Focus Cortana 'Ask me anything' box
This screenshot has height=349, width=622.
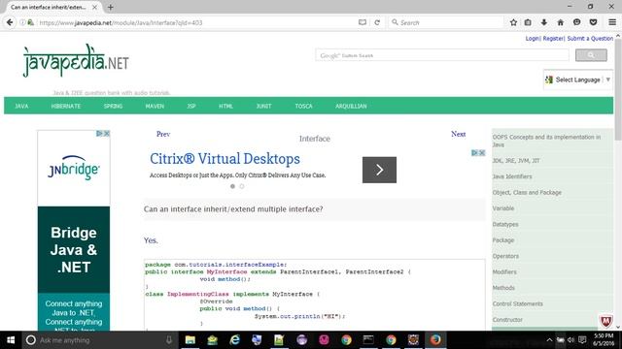click(x=98, y=340)
